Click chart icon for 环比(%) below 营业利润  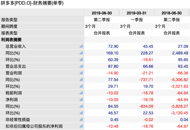[81, 86]
